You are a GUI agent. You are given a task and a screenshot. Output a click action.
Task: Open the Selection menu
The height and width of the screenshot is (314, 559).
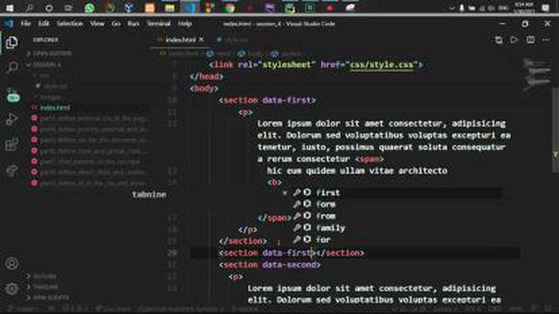(70, 24)
